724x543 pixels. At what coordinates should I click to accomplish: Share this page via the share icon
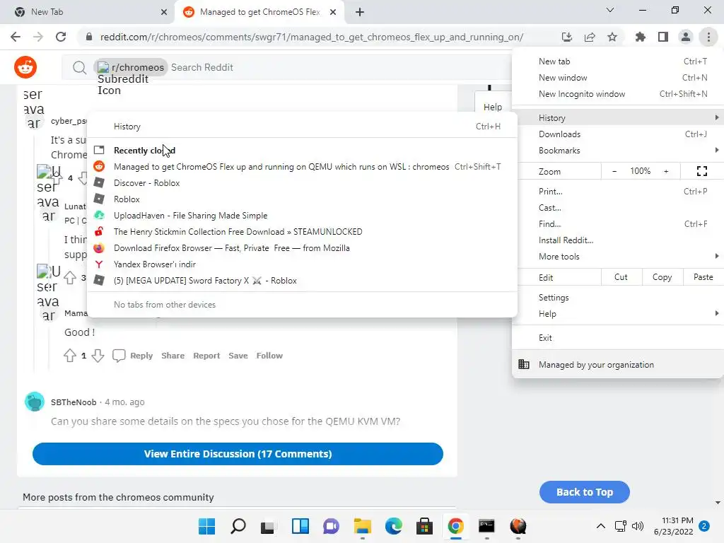pos(590,37)
